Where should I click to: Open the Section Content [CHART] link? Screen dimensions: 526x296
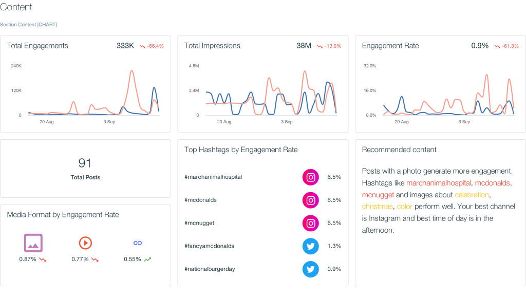(29, 24)
